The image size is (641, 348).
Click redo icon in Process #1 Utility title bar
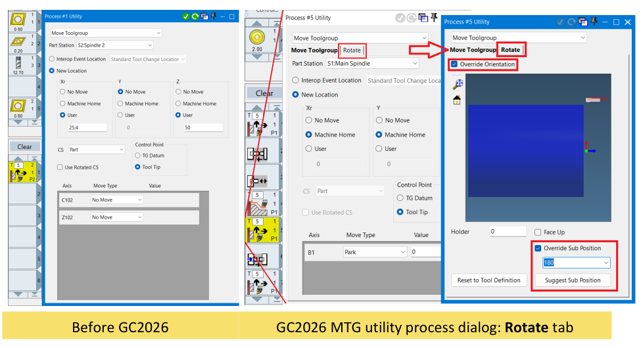[195, 16]
